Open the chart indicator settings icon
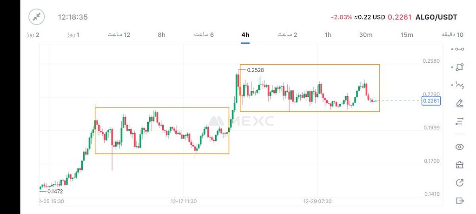 click(460, 121)
